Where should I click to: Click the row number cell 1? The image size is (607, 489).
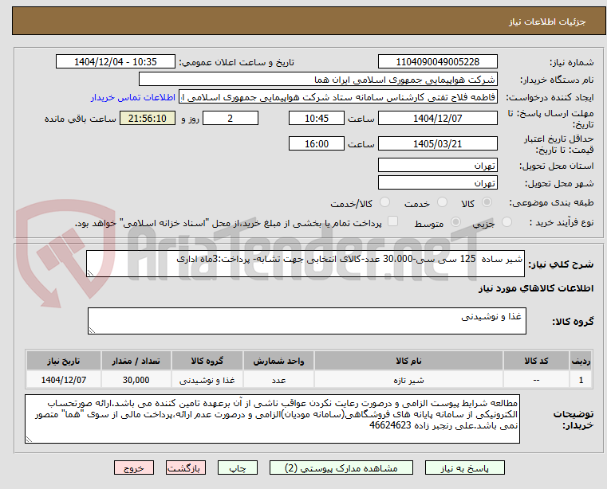click(x=581, y=380)
